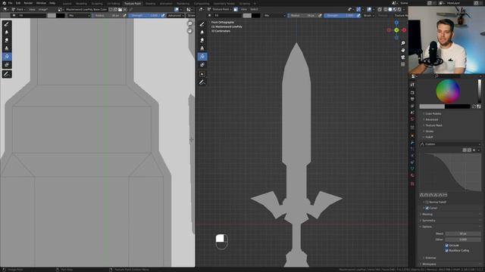
Task: Switch viewport shading to Solid mode
Action: click(390, 10)
